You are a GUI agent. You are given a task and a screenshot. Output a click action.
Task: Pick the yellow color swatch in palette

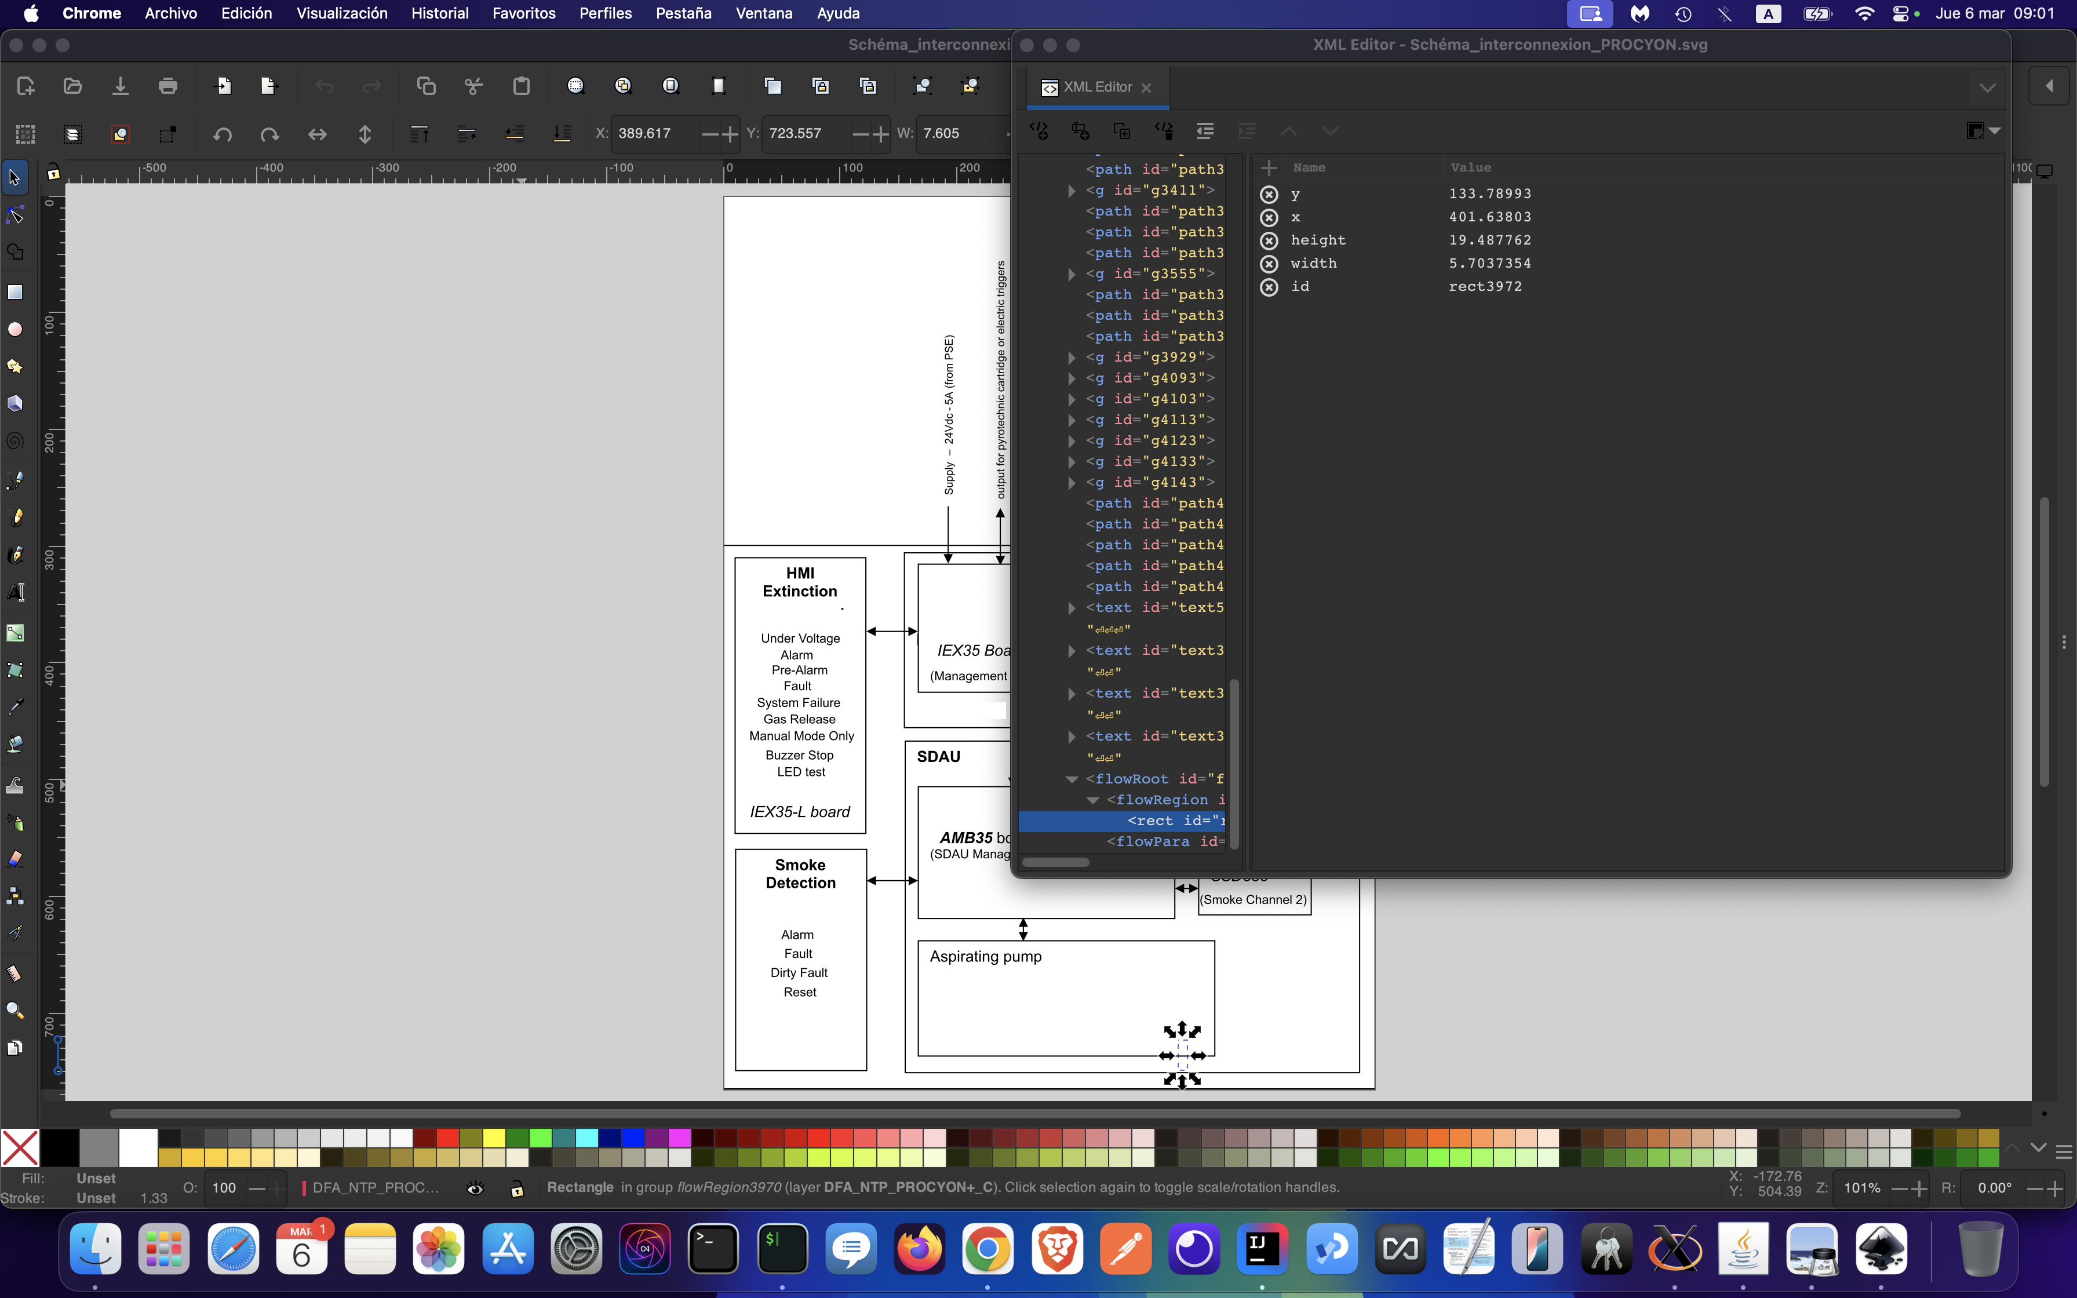click(494, 1138)
